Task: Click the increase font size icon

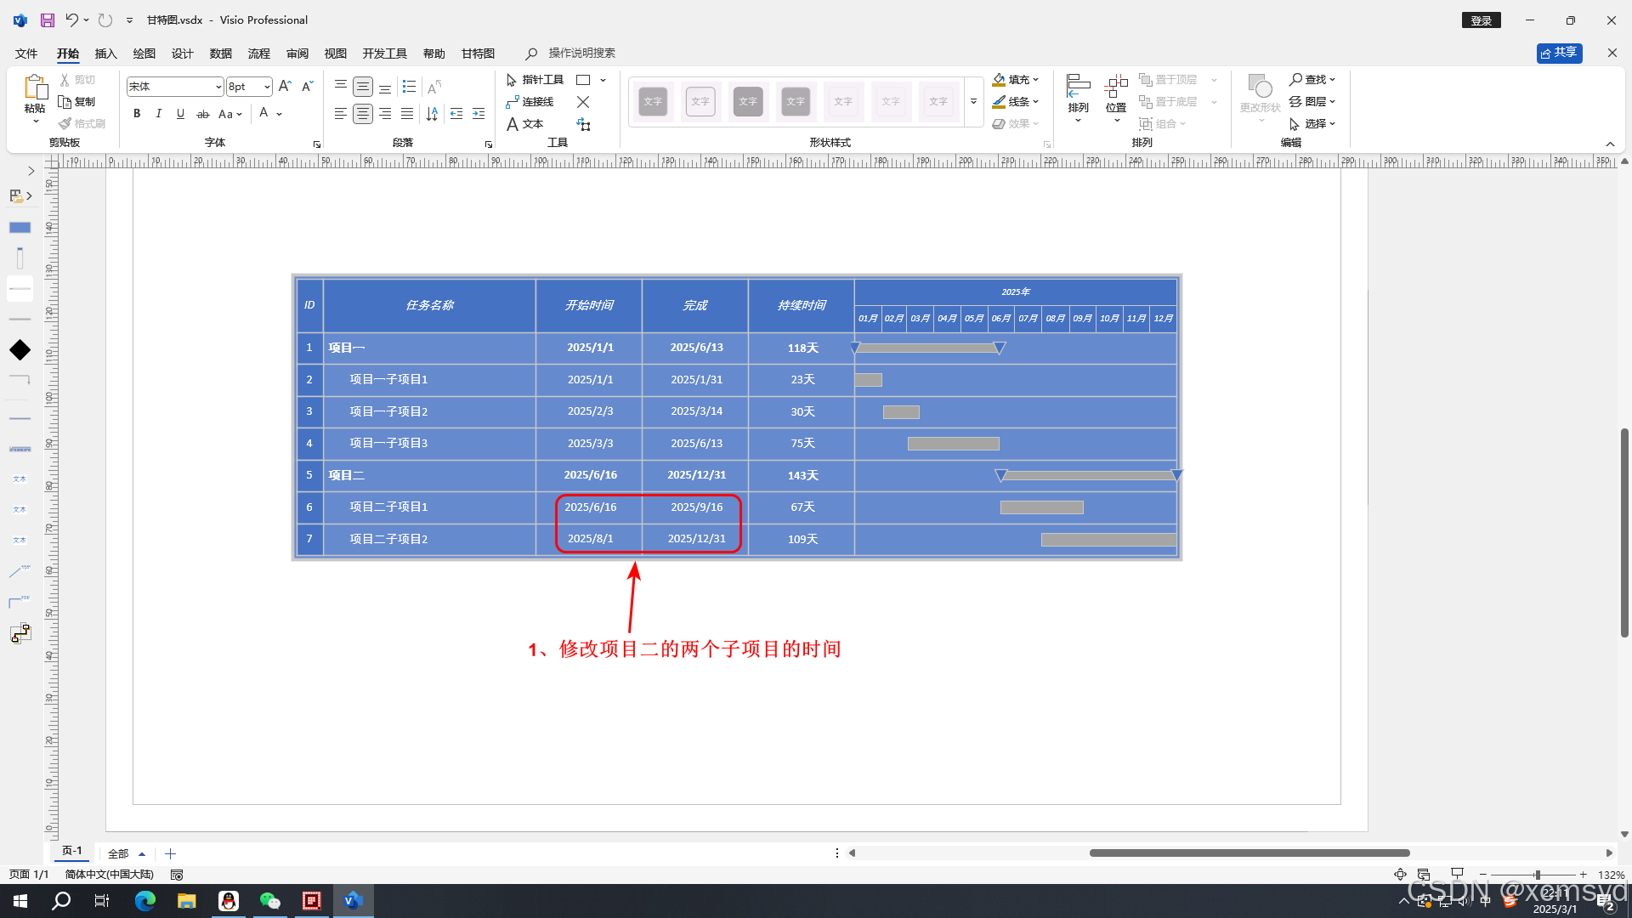Action: tap(285, 87)
